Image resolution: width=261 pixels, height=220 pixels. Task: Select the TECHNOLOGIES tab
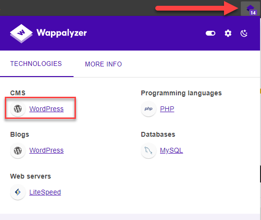pos(36,64)
